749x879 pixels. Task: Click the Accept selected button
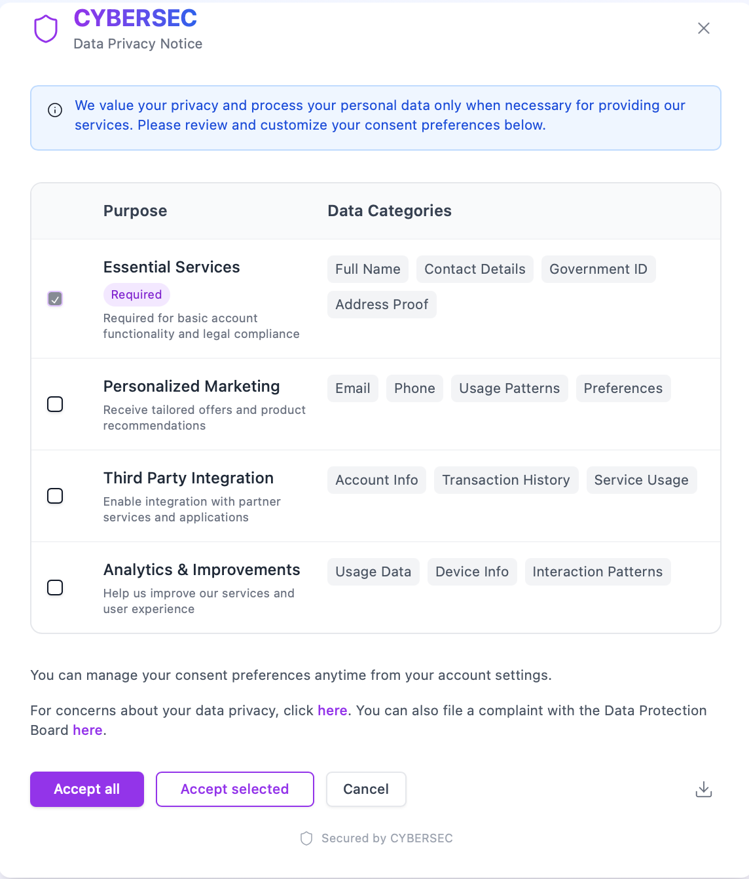[x=235, y=789]
